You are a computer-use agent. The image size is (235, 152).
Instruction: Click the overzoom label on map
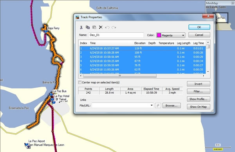pyautogui.click(x=218, y=149)
